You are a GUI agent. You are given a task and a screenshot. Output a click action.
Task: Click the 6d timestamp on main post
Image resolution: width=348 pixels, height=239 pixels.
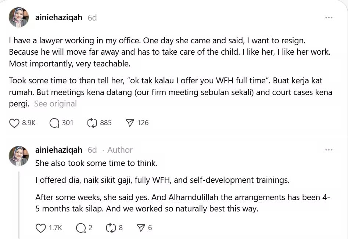[92, 18]
